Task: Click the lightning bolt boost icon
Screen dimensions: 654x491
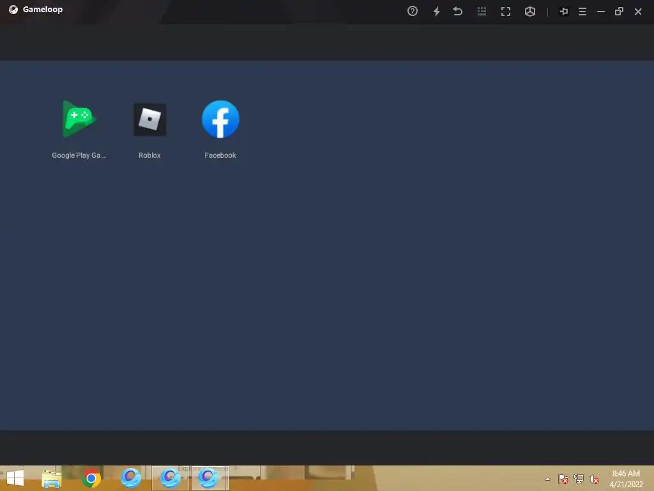Action: 436,12
